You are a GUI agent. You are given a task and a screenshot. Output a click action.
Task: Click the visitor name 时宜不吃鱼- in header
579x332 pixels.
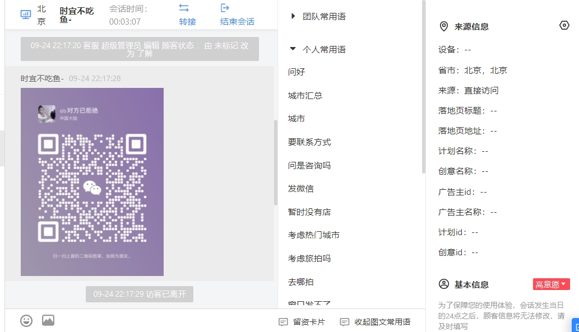coord(77,15)
